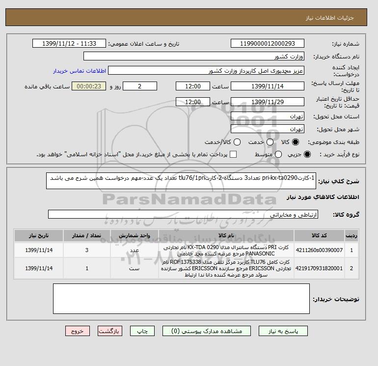Click the تاریخ نیاز column header
The height and width of the screenshot is (366, 378).
(x=39, y=235)
